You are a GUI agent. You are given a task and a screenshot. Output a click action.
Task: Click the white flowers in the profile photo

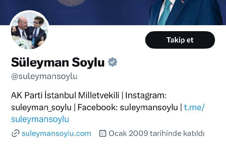click(23, 44)
